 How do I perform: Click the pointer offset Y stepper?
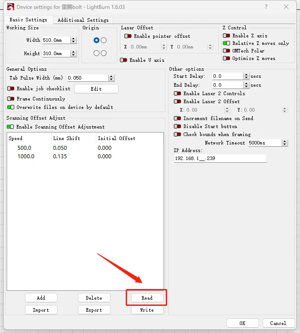point(210,47)
